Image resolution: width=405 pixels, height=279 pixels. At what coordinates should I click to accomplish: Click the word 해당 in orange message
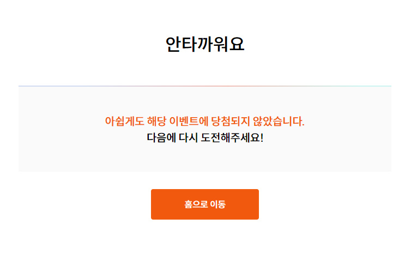[x=156, y=121]
